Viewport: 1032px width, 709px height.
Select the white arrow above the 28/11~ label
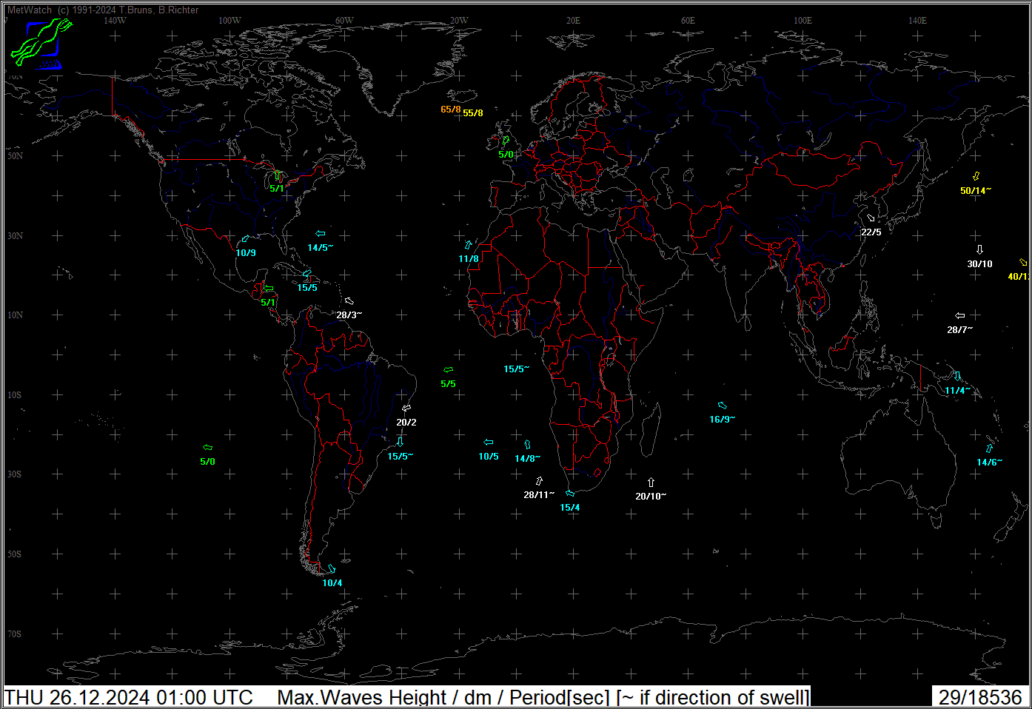(x=539, y=481)
